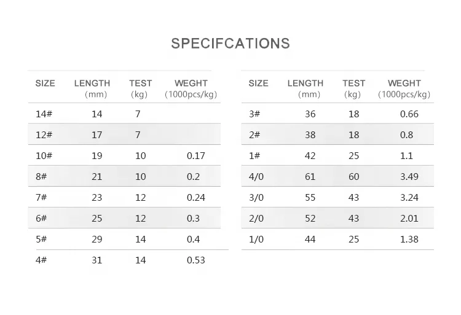
Task: Click the 0.53 weight value
Action: point(196,260)
